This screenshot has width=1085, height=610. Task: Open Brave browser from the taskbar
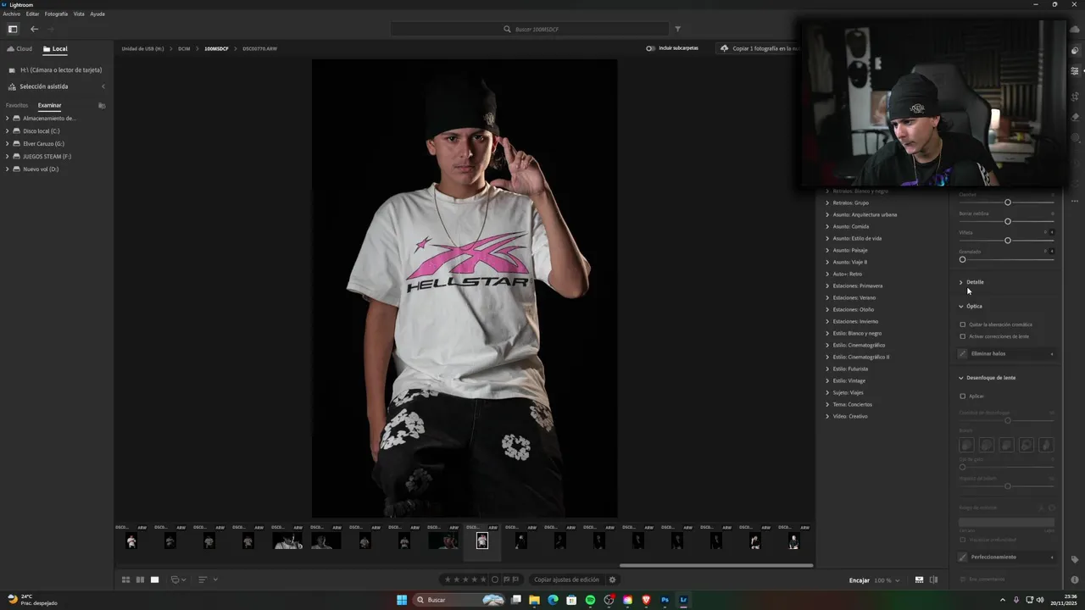pyautogui.click(x=646, y=600)
